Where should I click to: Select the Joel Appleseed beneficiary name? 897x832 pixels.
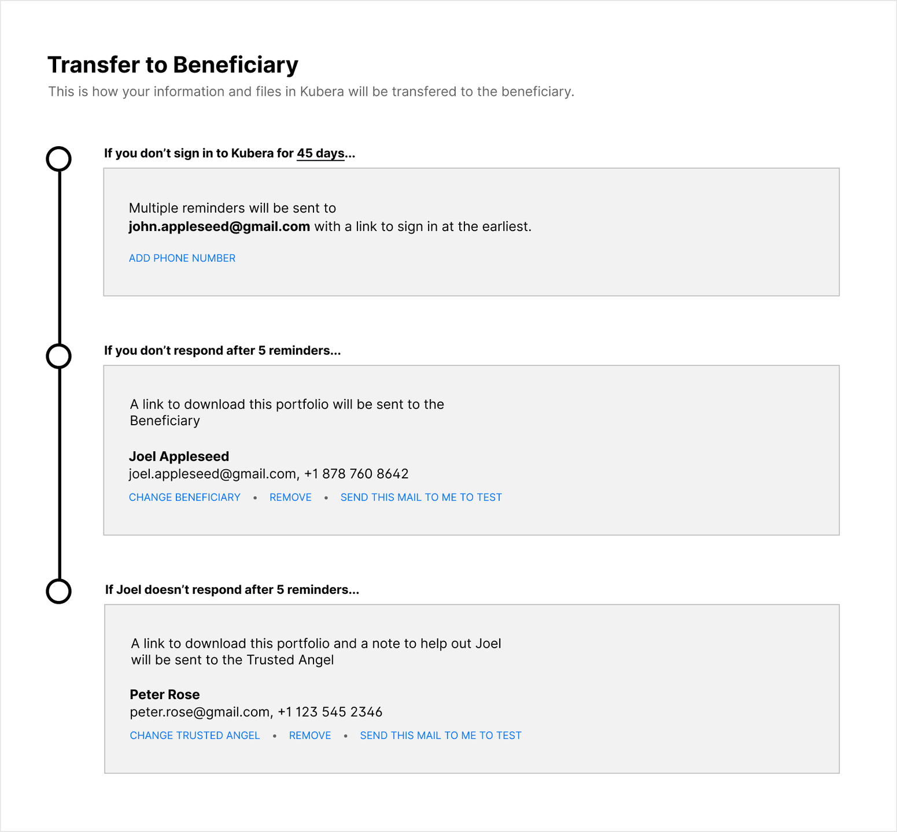click(x=179, y=456)
